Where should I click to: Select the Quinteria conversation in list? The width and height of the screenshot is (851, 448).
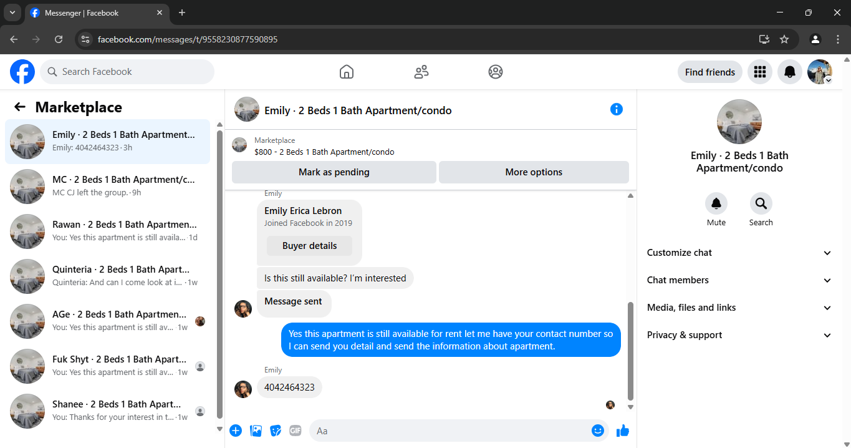(107, 276)
